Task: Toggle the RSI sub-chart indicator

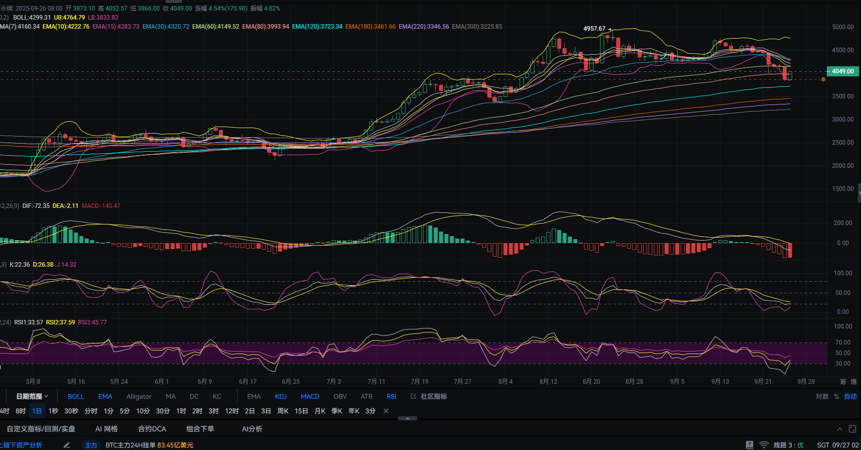Action: 392,396
